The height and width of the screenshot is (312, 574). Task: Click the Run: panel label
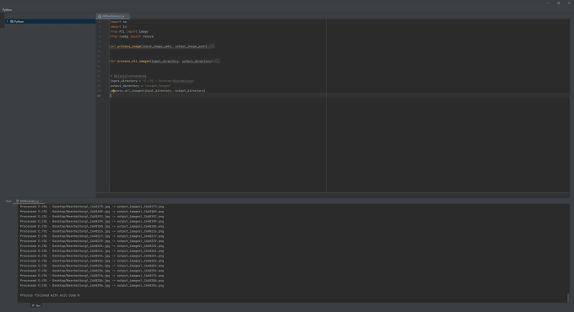8,202
